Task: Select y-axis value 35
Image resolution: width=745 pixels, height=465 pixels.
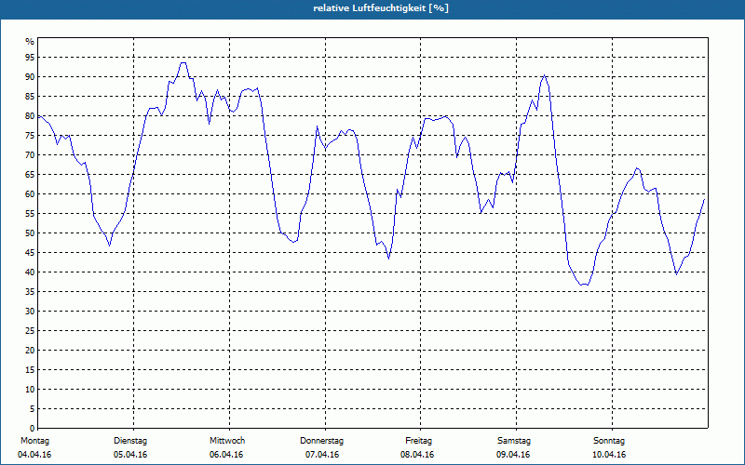Action: coord(30,292)
